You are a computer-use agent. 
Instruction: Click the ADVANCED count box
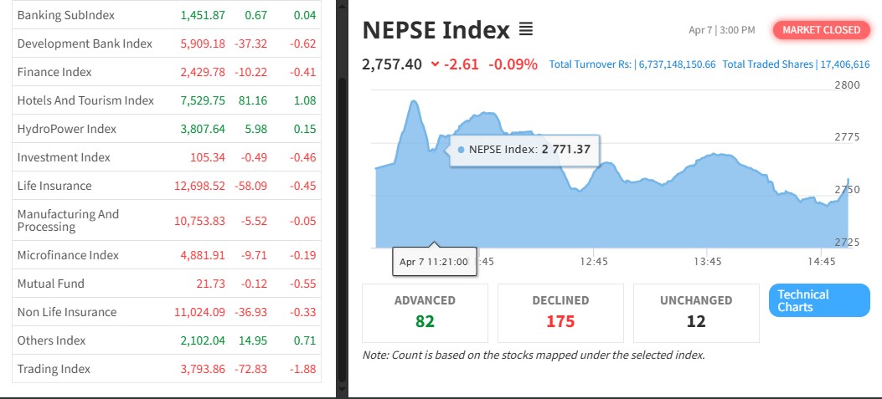pos(425,312)
